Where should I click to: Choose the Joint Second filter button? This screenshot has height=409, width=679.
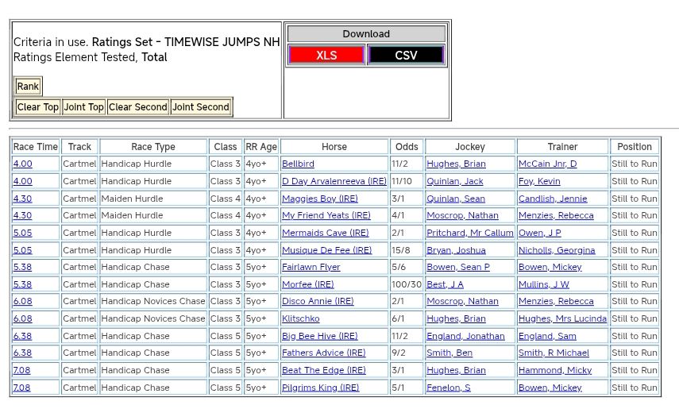tap(201, 107)
